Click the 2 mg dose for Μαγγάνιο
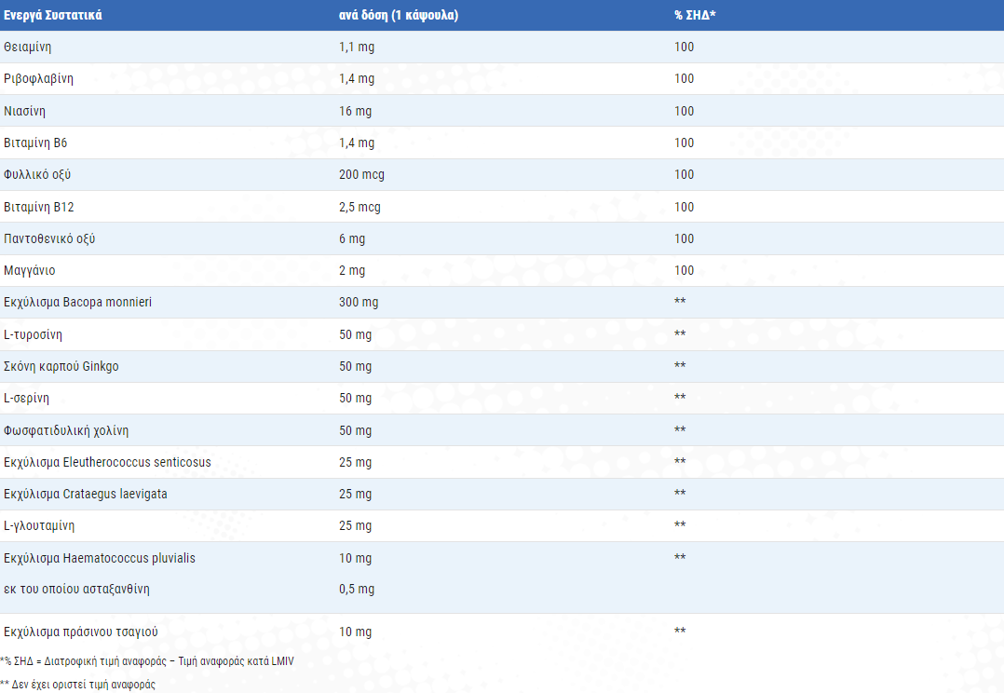 [x=352, y=270]
